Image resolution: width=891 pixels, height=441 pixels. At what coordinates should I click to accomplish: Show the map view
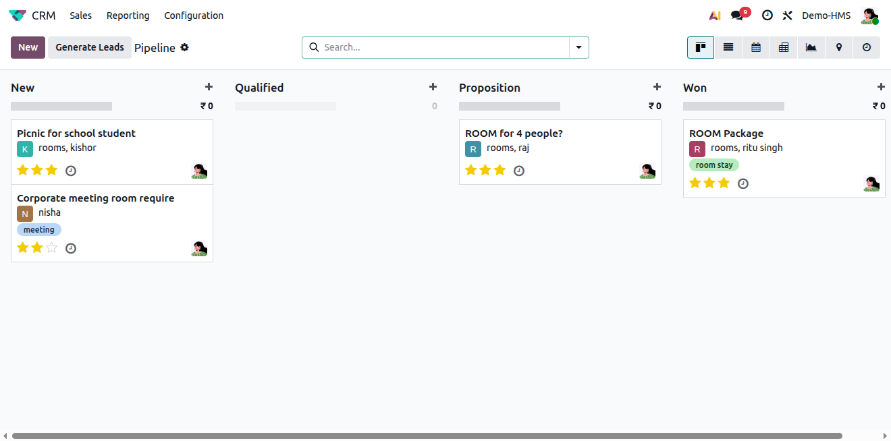[x=839, y=47]
